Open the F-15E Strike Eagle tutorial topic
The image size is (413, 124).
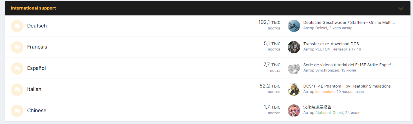click(x=347, y=65)
